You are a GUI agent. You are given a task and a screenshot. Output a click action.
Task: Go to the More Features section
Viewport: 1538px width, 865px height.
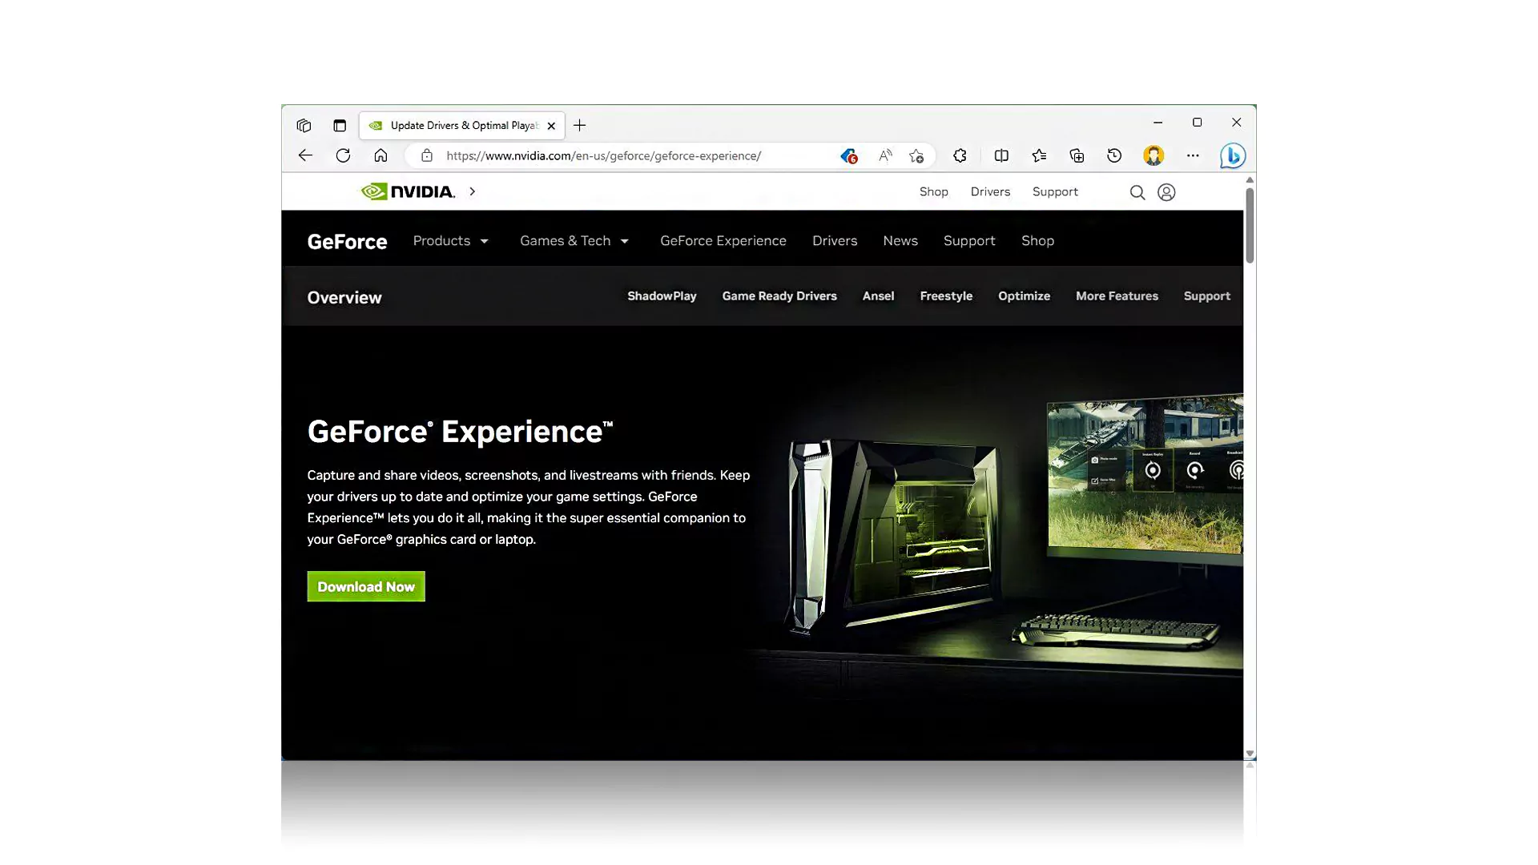click(x=1117, y=296)
